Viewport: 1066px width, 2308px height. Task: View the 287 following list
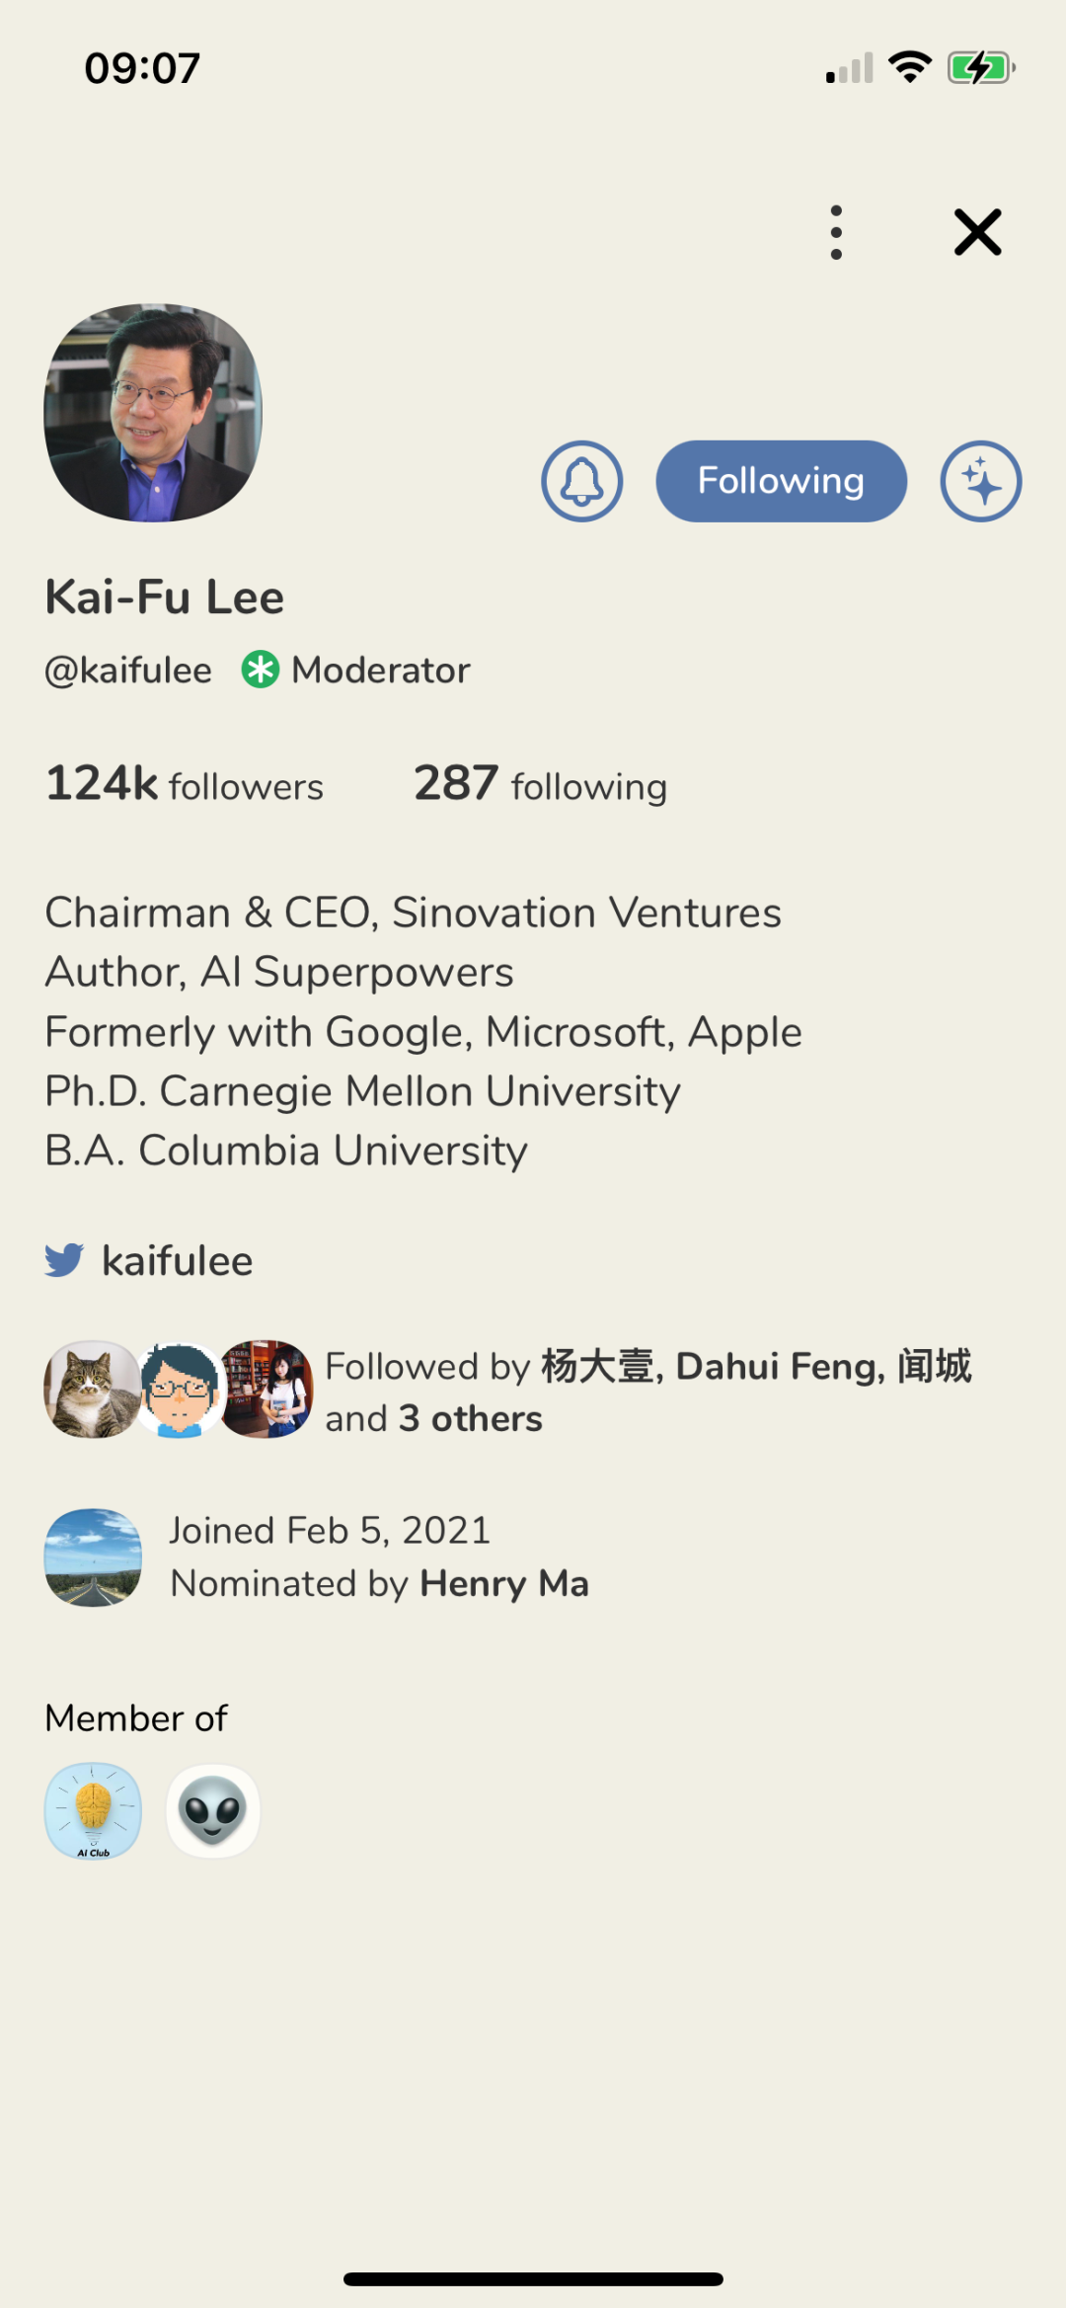[540, 784]
